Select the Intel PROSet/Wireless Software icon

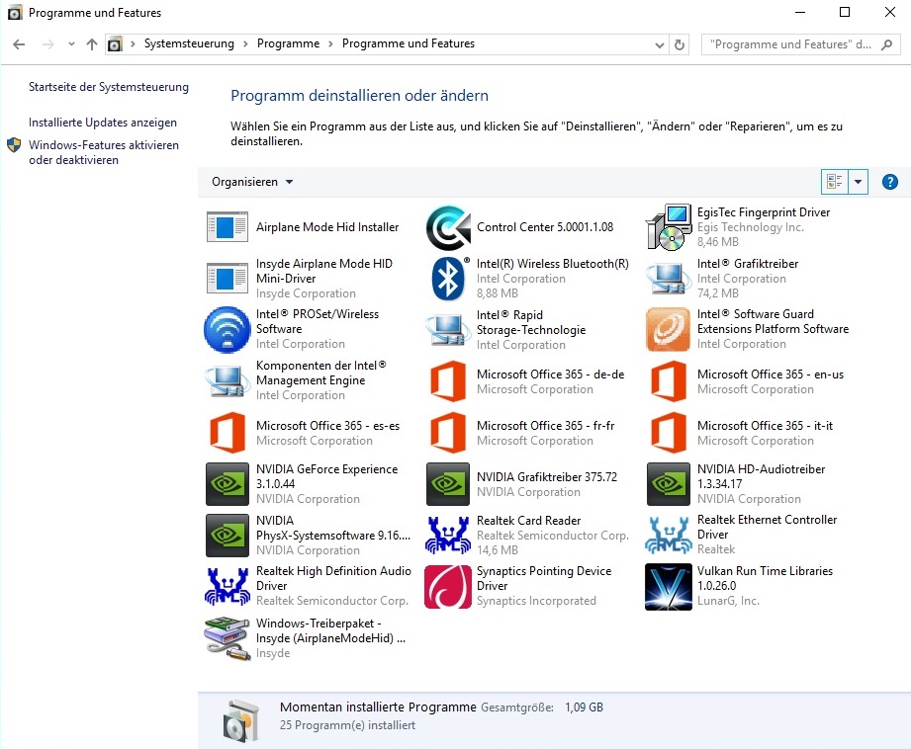tap(228, 329)
